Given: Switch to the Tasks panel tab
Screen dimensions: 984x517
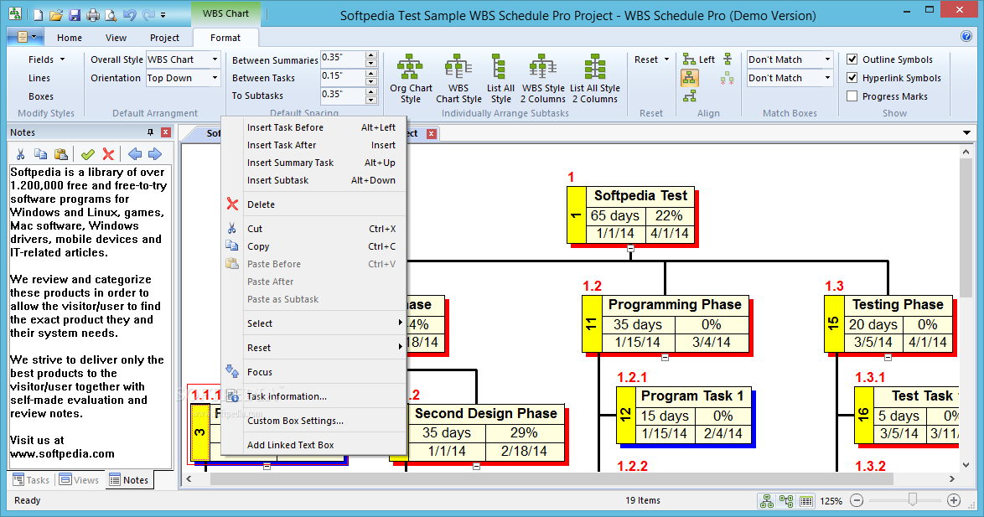Looking at the screenshot, I should tap(31, 480).
